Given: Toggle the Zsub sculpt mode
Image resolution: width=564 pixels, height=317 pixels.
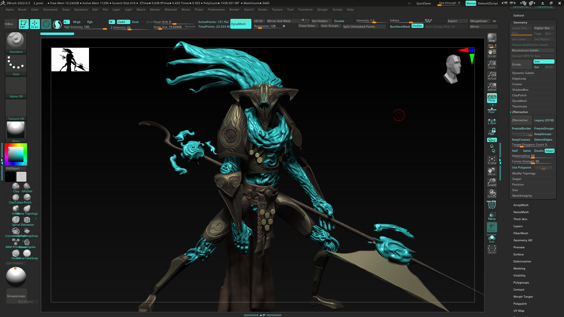Looking at the screenshot, I should coord(135,22).
